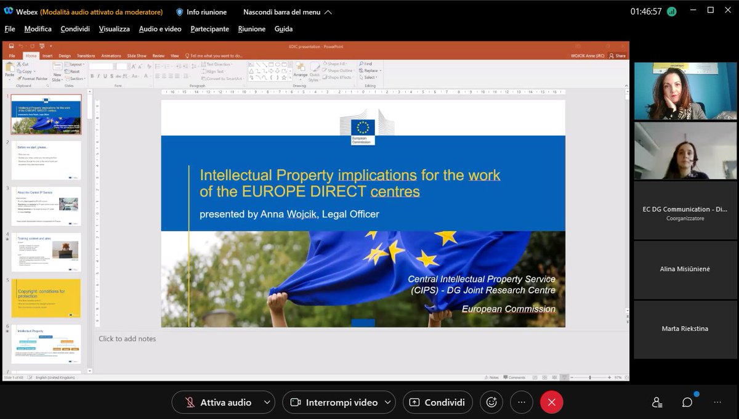Open the Section dropdown in Slides group
The height and width of the screenshot is (419, 739).
click(x=76, y=79)
